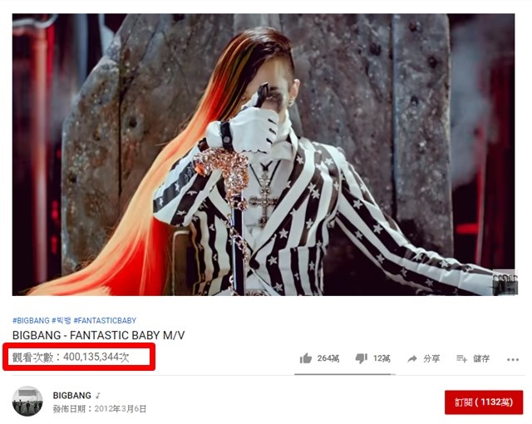Open the #BIGBANG hashtag link

[x=31, y=320]
